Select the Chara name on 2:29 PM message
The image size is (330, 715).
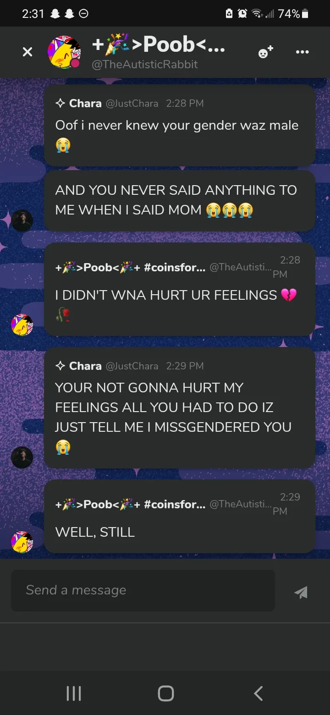pos(85,366)
